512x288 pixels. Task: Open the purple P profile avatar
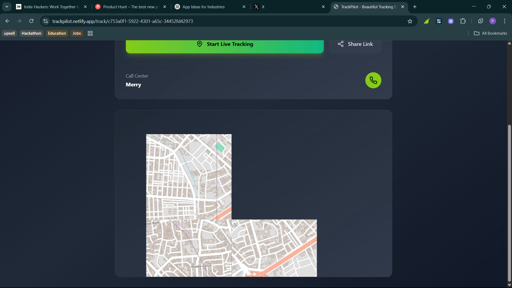point(493,21)
